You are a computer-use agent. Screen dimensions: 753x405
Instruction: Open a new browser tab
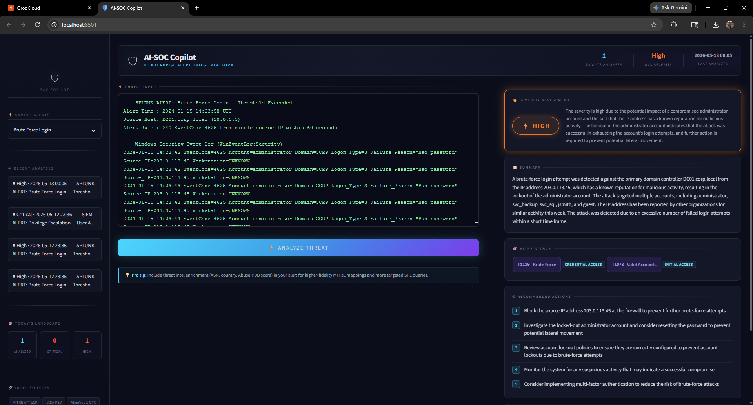click(x=197, y=8)
